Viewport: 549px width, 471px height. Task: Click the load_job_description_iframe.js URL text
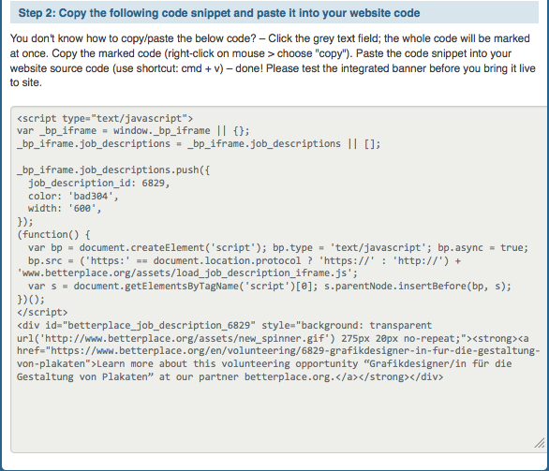(187, 272)
